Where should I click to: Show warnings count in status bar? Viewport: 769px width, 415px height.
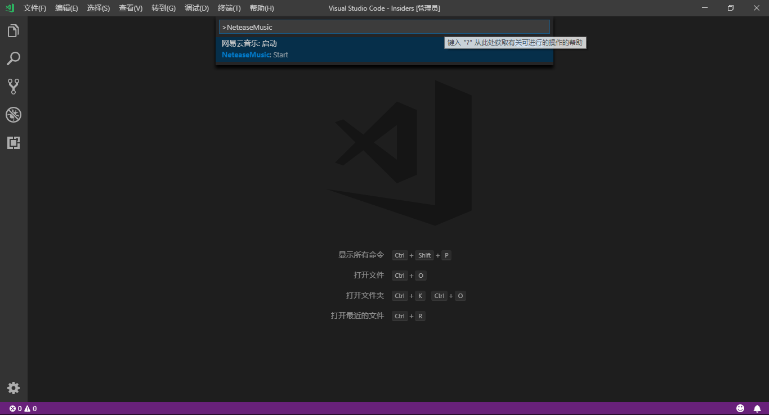tap(30, 409)
